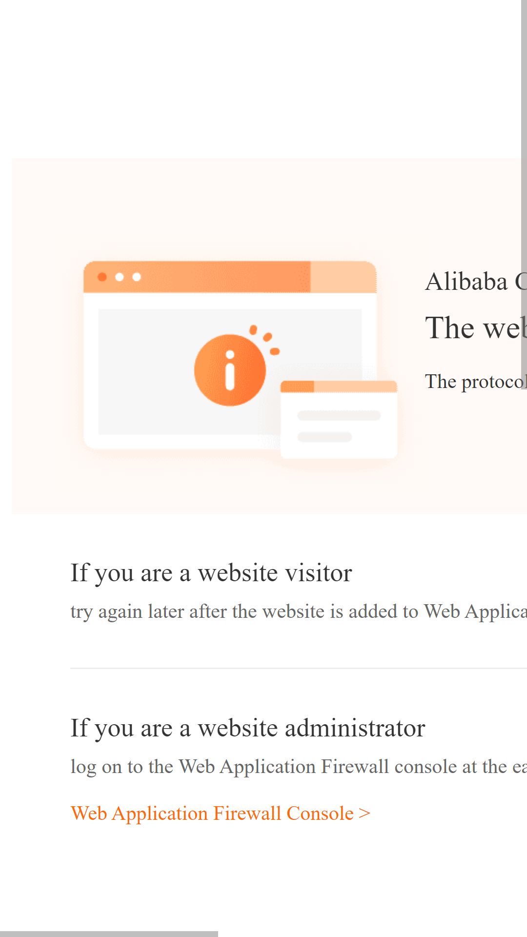Viewport: 527px width, 937px height.
Task: Click the horizontal scrollbar thumb at bottom
Action: 109,934
